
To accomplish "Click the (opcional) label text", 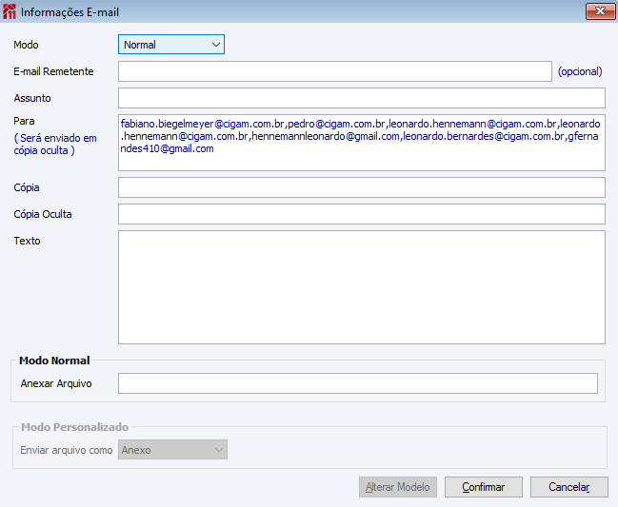I will (580, 71).
